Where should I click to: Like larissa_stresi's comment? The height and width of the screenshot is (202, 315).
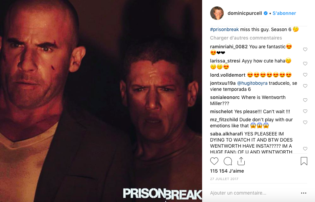[305, 64]
